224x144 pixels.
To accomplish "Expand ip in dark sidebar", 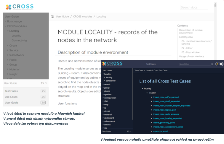I will coord(103,108).
